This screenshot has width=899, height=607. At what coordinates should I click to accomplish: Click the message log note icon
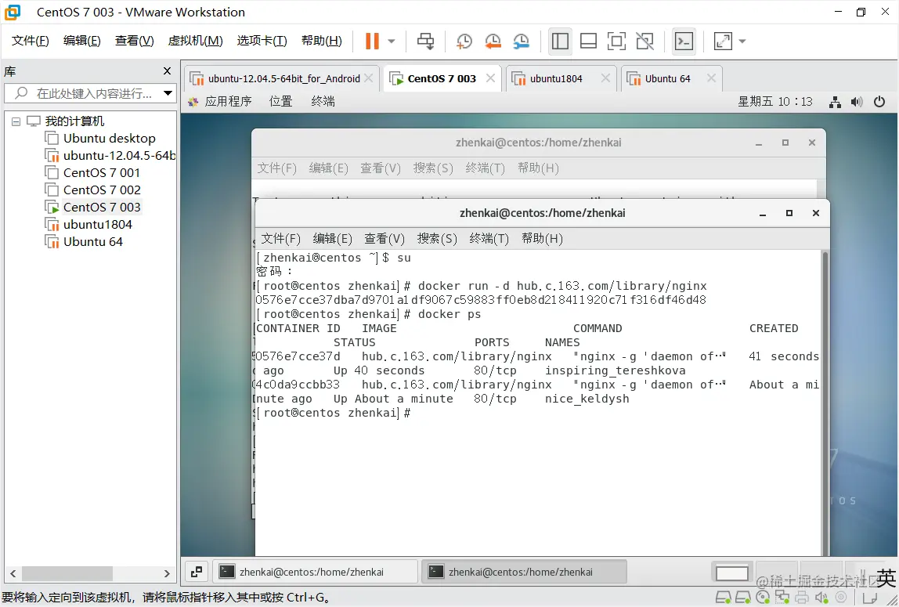click(x=870, y=598)
